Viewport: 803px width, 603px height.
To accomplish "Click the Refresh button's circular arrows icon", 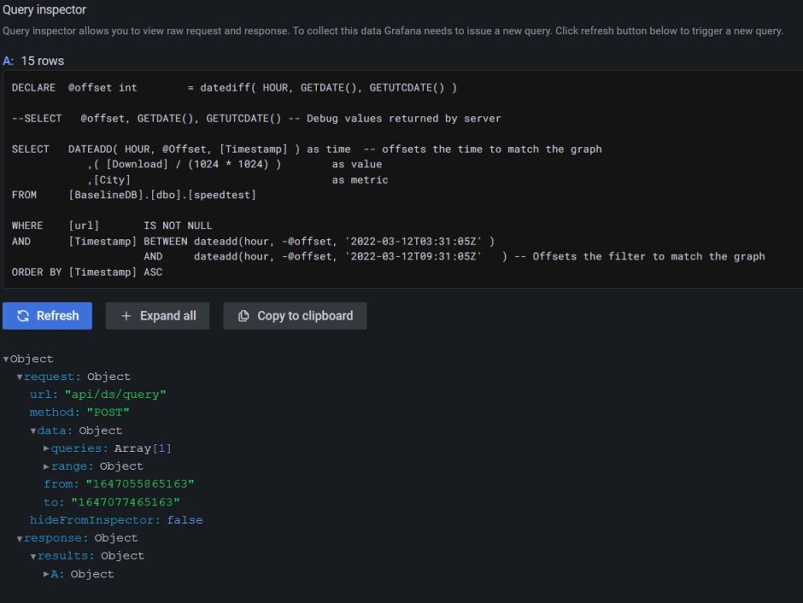I will click(23, 316).
